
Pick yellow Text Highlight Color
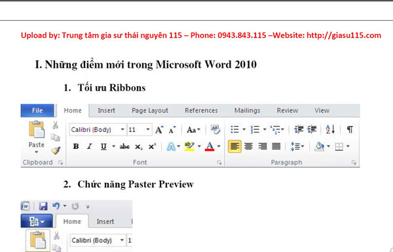(189, 147)
